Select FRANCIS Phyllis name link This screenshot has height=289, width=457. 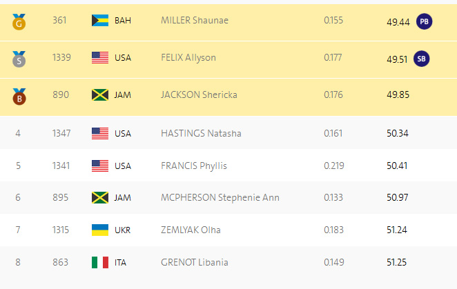click(193, 166)
